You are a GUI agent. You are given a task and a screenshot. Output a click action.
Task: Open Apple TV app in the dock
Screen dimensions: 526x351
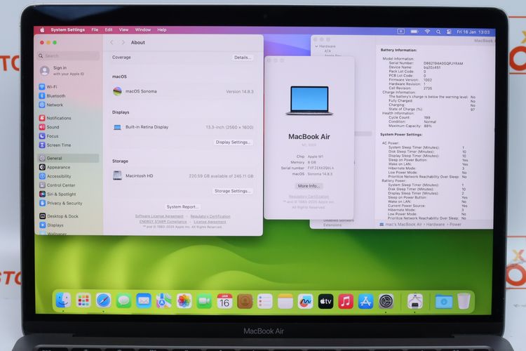(x=325, y=300)
